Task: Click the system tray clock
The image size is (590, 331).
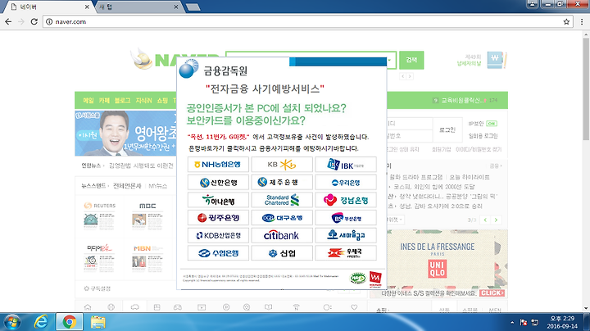Action: [x=562, y=322]
